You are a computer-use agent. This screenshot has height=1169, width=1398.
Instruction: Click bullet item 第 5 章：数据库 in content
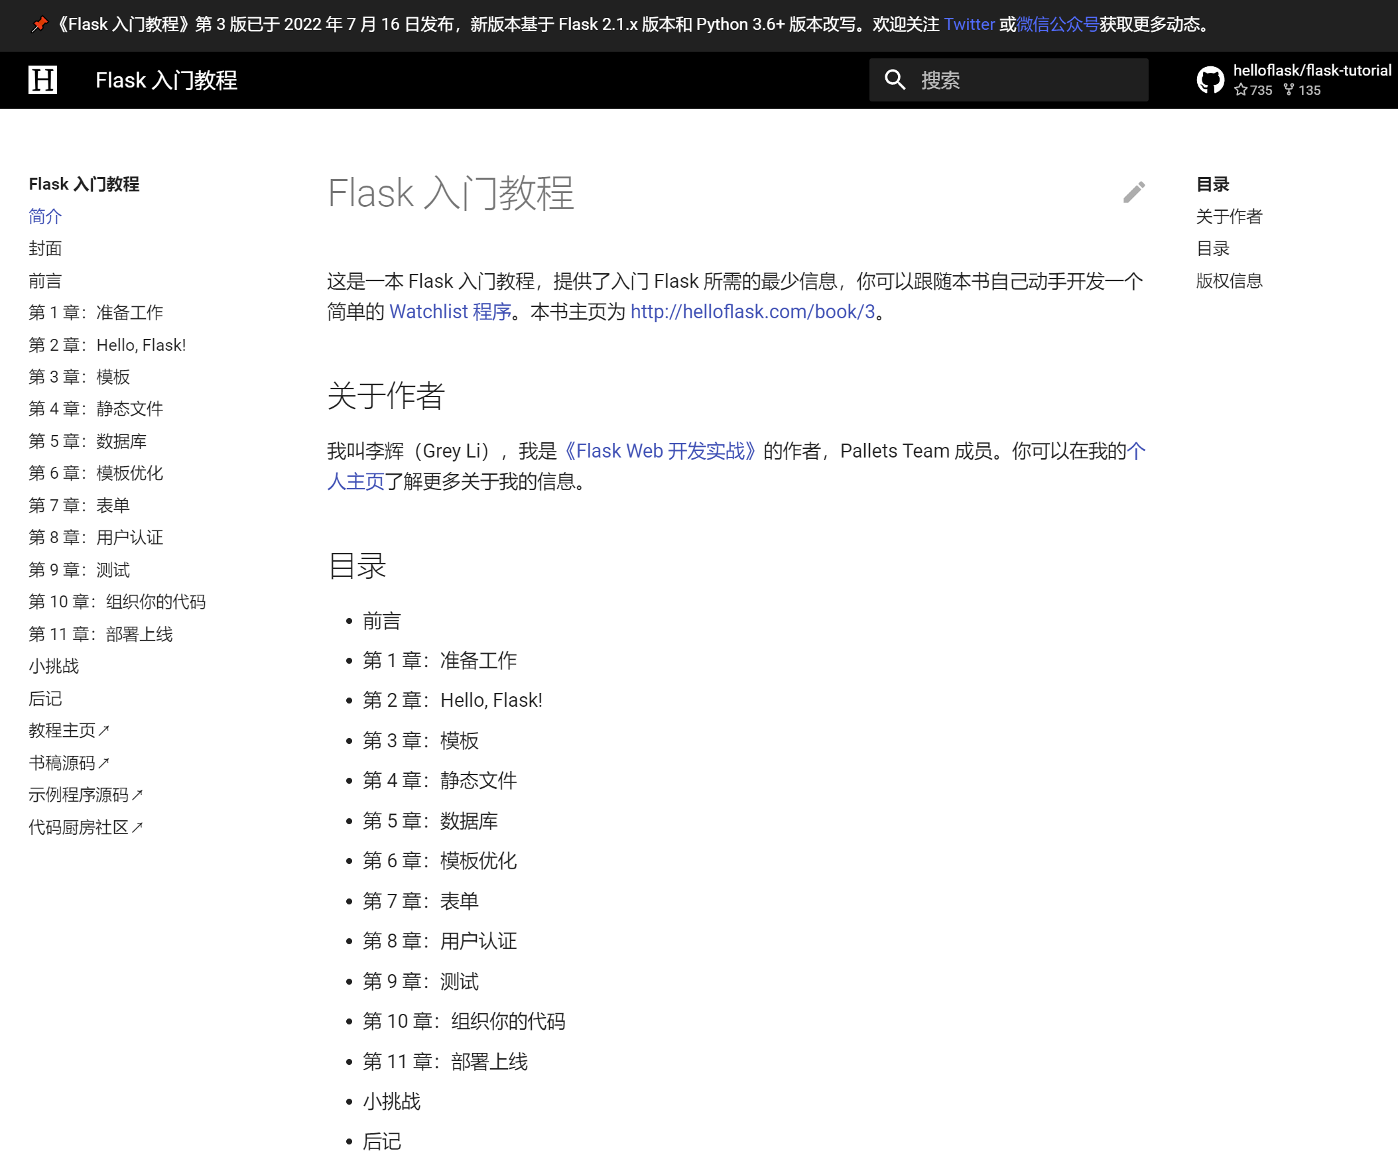430,821
